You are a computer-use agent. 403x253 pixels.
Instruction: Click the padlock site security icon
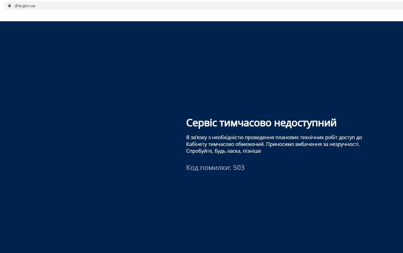pyautogui.click(x=10, y=6)
